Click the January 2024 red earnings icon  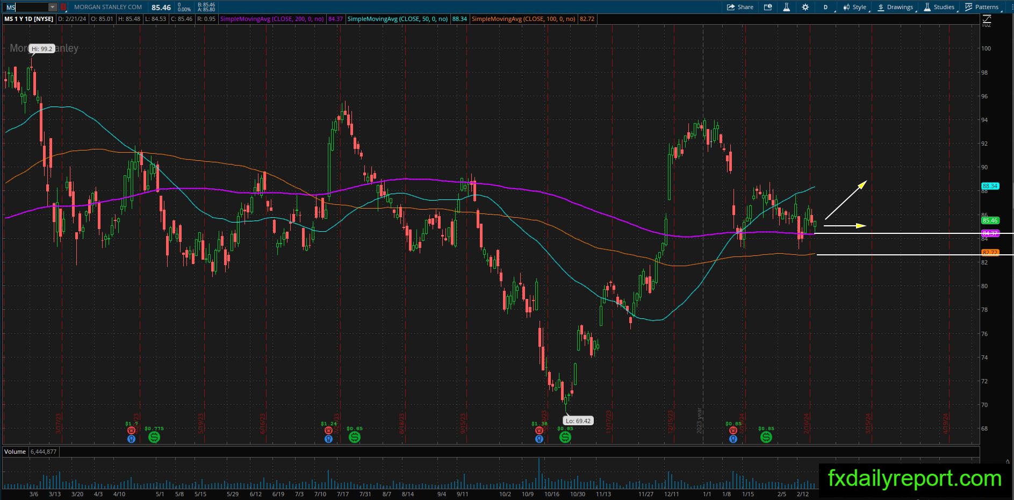point(733,430)
